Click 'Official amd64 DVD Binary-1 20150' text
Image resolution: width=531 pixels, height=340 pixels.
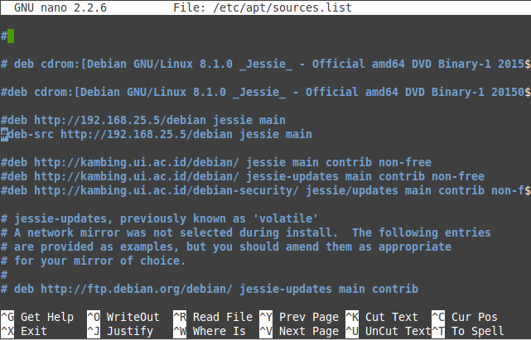(x=415, y=92)
